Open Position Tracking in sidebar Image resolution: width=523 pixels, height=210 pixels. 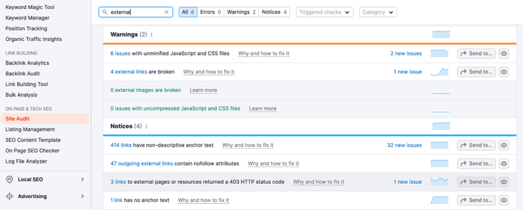click(x=27, y=29)
